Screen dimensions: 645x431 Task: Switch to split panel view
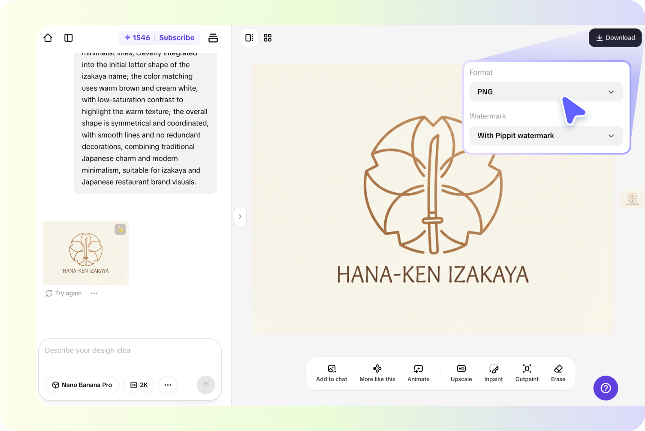(x=249, y=38)
